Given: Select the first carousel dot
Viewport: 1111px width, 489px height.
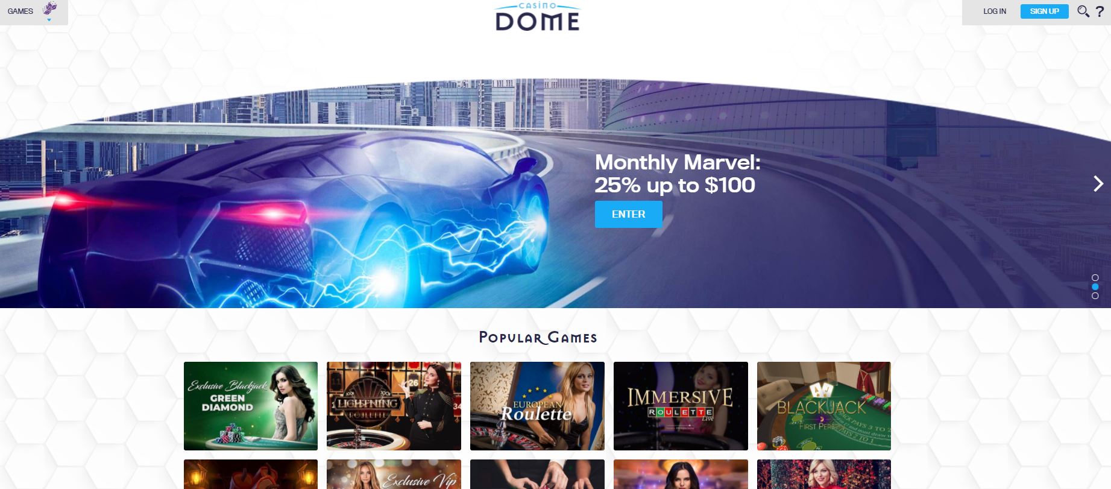Looking at the screenshot, I should pyautogui.click(x=1095, y=278).
